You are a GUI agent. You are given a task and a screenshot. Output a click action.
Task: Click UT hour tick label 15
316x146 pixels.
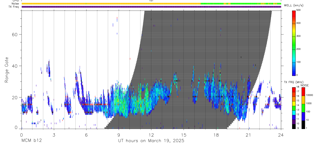point(183,135)
